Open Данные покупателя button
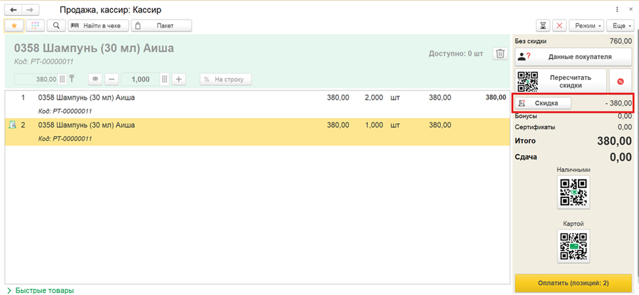639x295 pixels. coord(573,57)
